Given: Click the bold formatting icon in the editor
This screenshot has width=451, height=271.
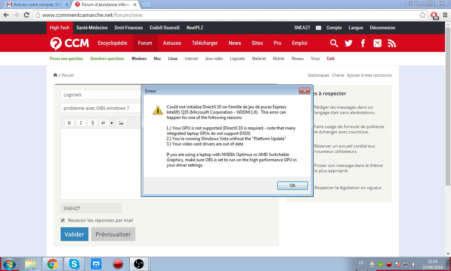Looking at the screenshot, I should click(69, 123).
